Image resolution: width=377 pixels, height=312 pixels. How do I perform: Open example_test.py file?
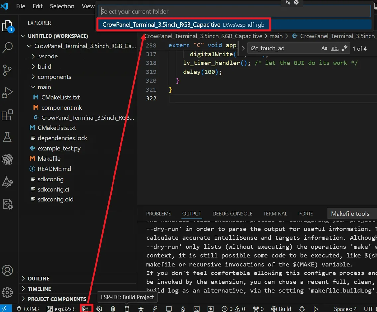(59, 148)
